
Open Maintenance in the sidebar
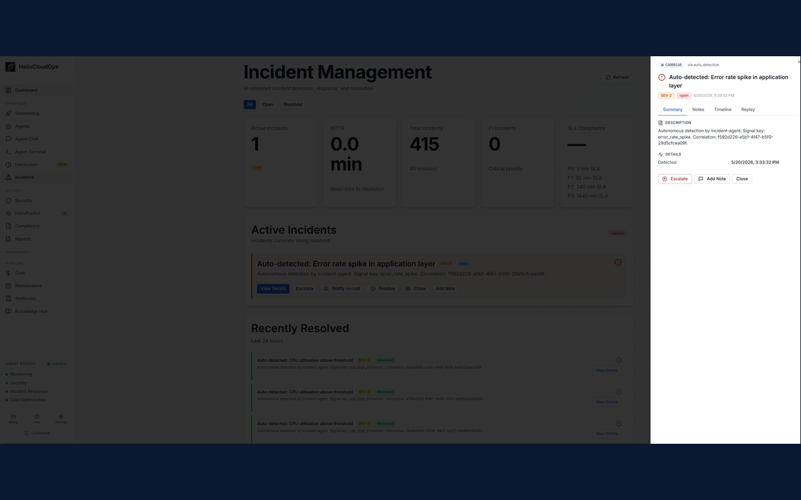(36, 286)
